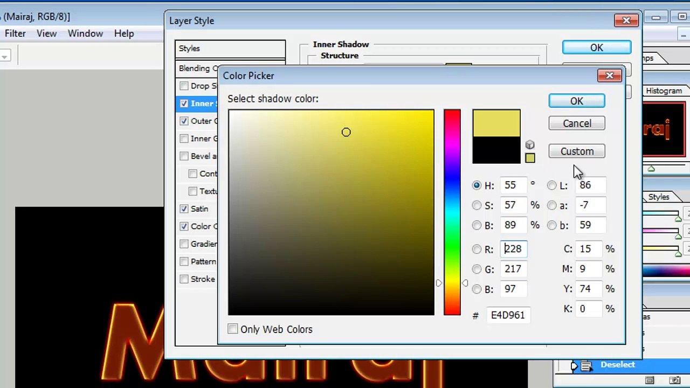Screen dimensions: 690x388
Task: Click the color ramp spectrum bar
Action: point(666,272)
